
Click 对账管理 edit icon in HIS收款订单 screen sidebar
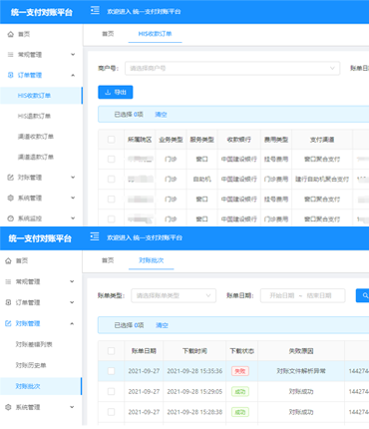[11, 178]
